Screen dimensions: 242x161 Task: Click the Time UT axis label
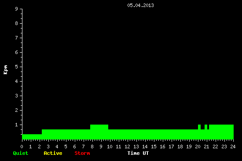(x=138, y=153)
